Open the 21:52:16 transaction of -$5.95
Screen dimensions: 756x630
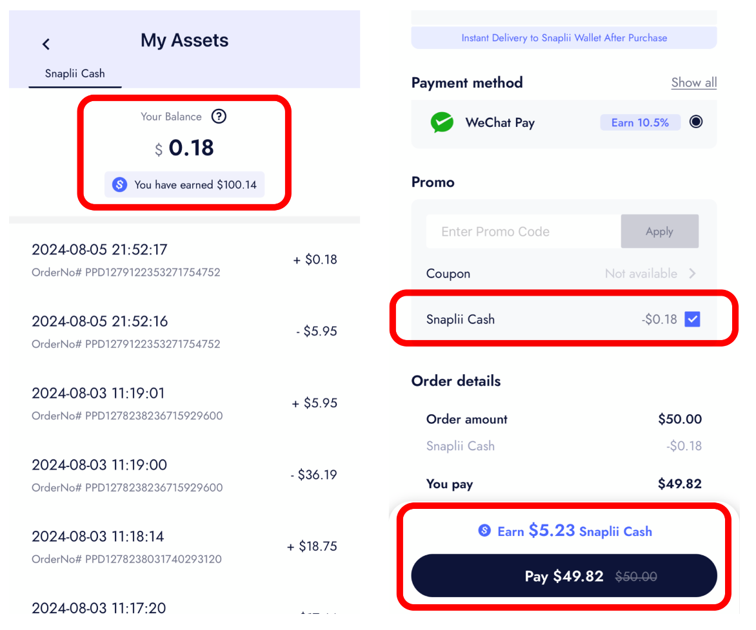point(184,332)
